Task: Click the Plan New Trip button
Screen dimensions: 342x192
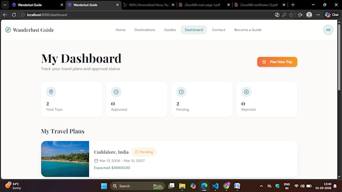Action: (x=277, y=62)
